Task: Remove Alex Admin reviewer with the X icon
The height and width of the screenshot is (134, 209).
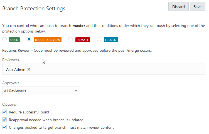Action: coord(29,69)
